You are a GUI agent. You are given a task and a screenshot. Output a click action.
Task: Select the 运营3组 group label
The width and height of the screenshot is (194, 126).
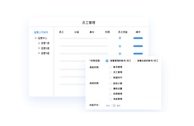click(x=45, y=53)
